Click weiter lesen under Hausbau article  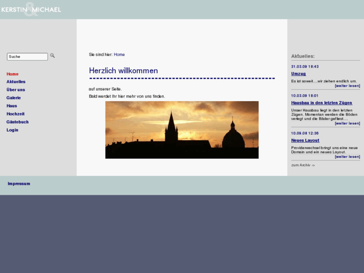347,123
